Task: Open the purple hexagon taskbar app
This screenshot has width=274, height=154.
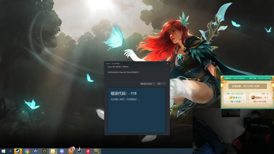Action: point(62,151)
